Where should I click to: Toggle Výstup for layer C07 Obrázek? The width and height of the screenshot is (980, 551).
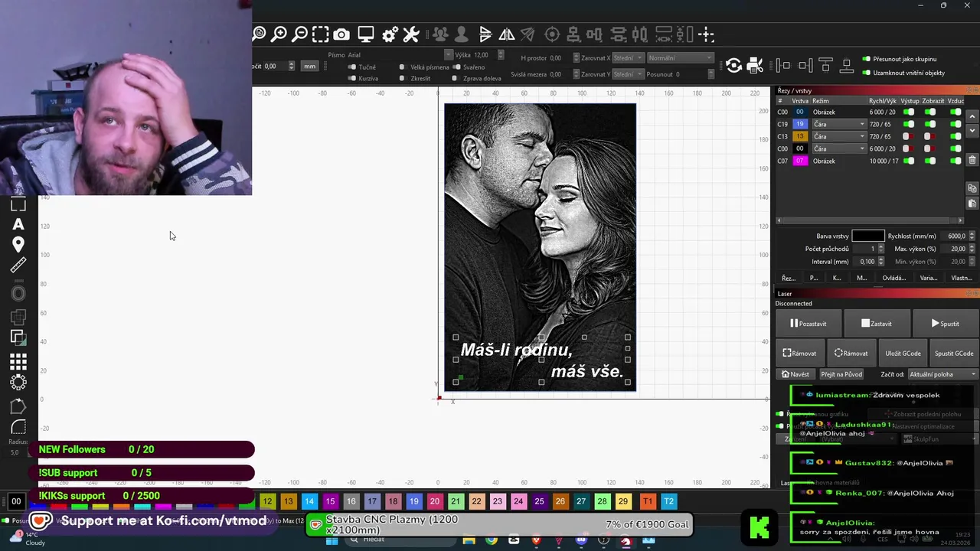pyautogui.click(x=909, y=161)
